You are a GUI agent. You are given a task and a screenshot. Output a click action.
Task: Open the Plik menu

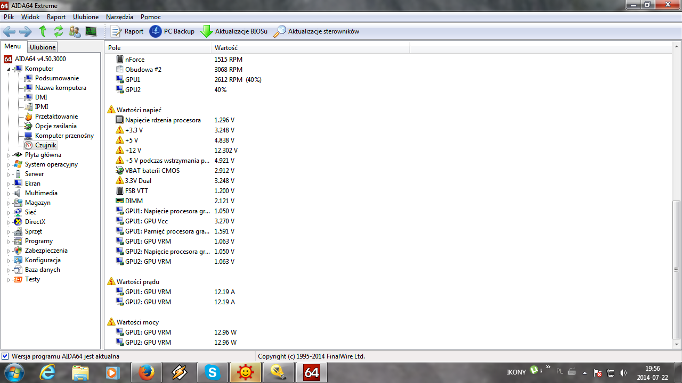pos(9,17)
